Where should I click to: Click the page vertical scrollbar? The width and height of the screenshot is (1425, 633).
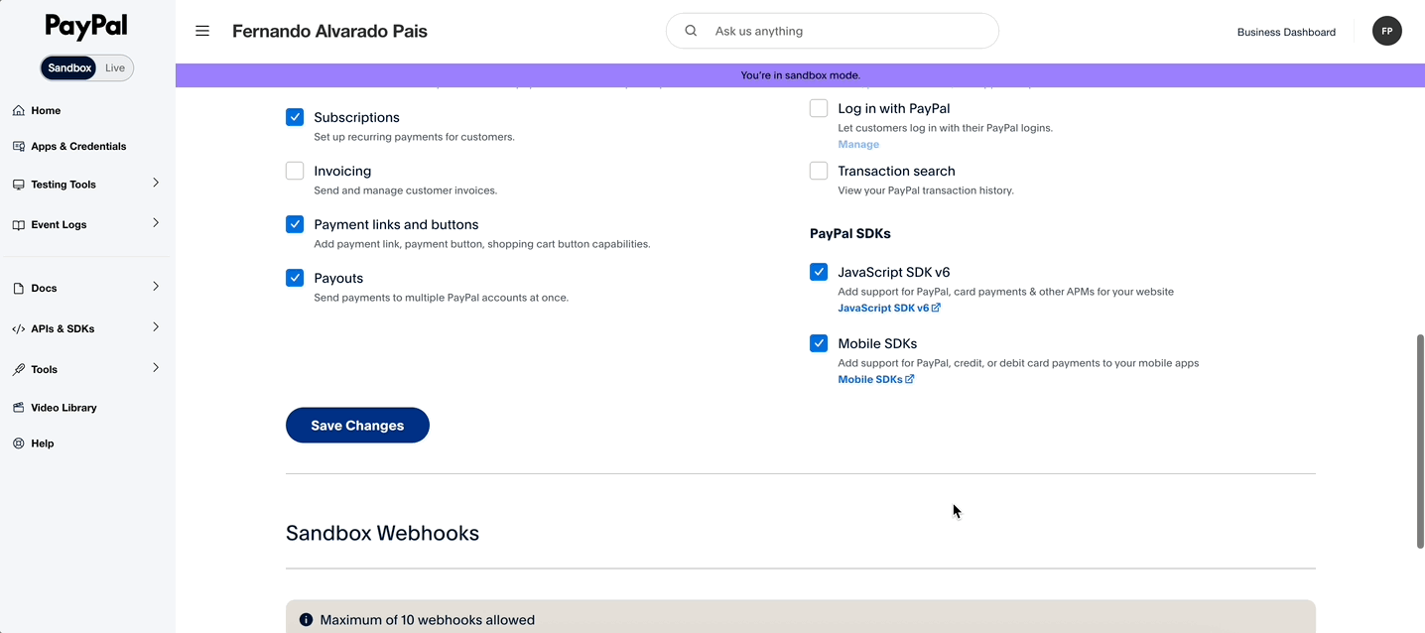click(x=1420, y=441)
